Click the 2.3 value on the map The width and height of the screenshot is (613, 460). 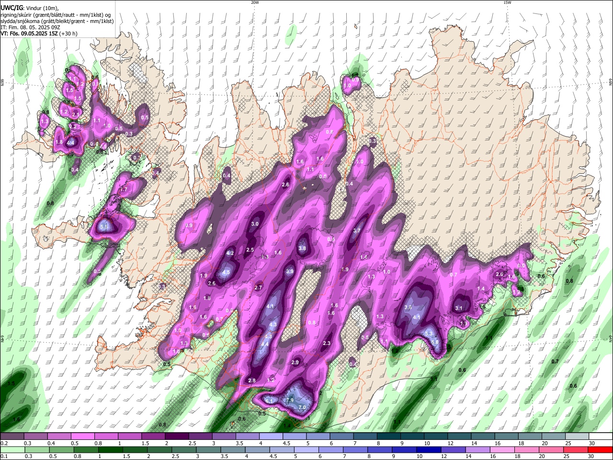point(327,343)
